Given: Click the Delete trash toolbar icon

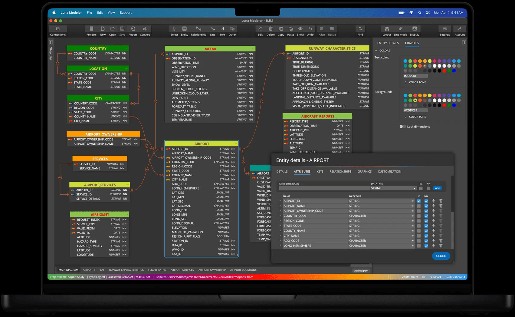Looking at the screenshot, I should (x=271, y=29).
